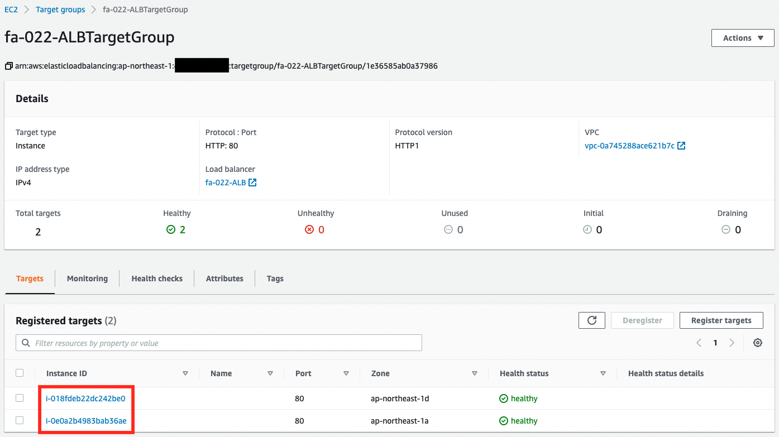
Task: Go to next page arrow
Action: click(x=732, y=343)
